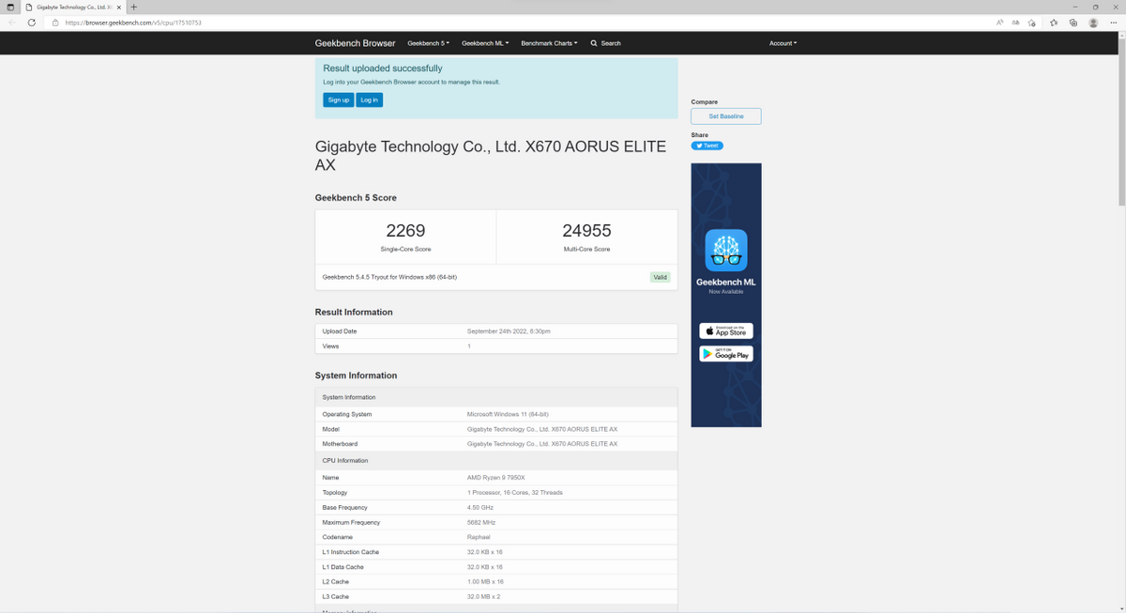The image size is (1126, 613).
Task: Expand the Benchmark Charts dropdown
Action: pos(549,43)
